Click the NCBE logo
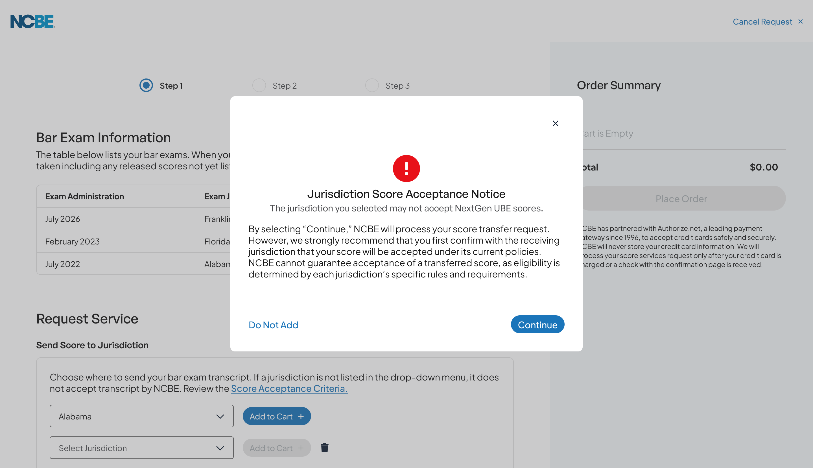 [32, 21]
